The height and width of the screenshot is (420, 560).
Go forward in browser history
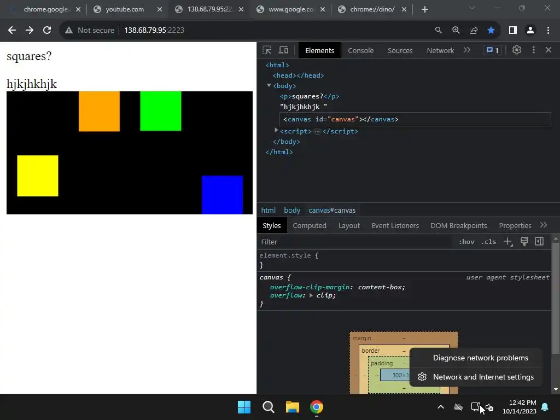tap(30, 31)
